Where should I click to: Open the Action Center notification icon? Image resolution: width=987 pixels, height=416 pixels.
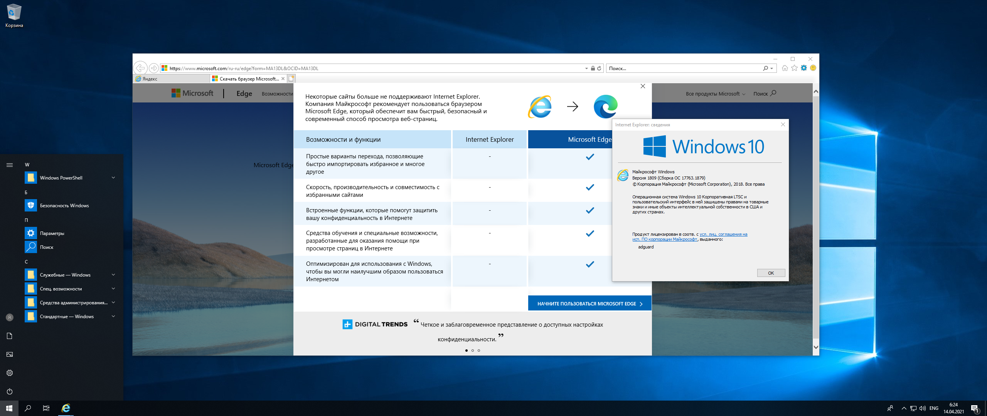pyautogui.click(x=975, y=408)
